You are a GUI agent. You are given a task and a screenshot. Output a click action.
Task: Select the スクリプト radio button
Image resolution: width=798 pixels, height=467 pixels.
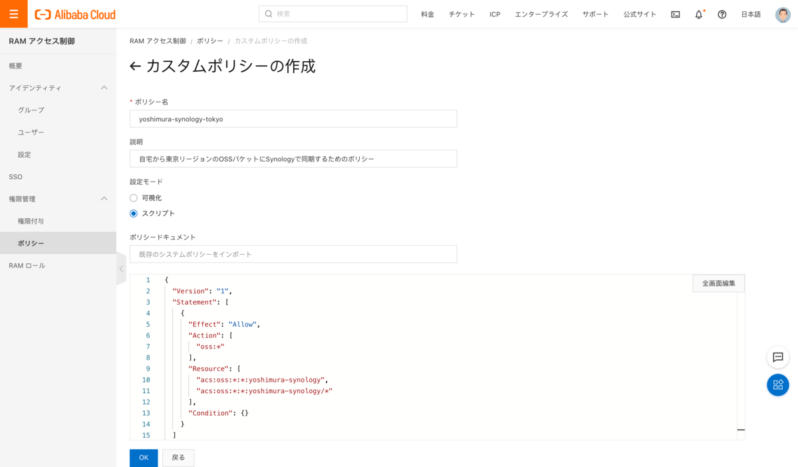click(134, 214)
